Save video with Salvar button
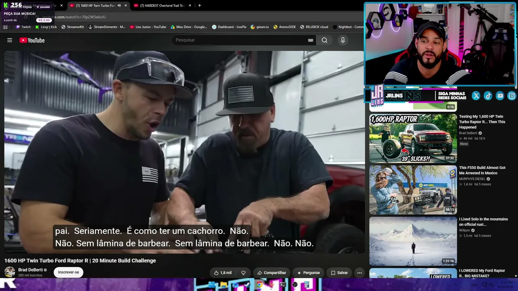 [339, 273]
